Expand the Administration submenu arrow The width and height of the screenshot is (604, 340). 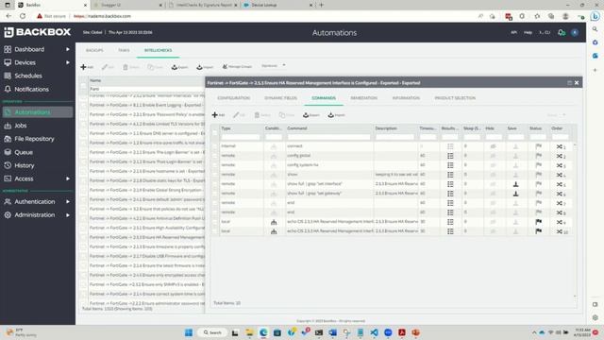click(68, 215)
